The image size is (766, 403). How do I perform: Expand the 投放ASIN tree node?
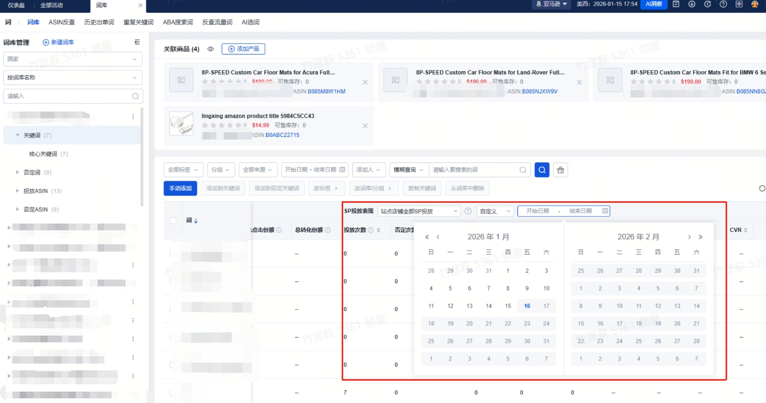18,191
